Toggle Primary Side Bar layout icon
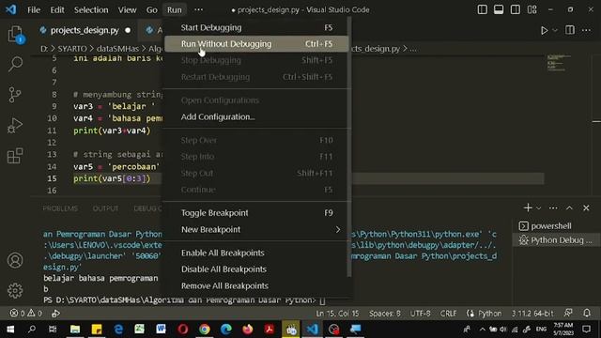 [x=482, y=9]
